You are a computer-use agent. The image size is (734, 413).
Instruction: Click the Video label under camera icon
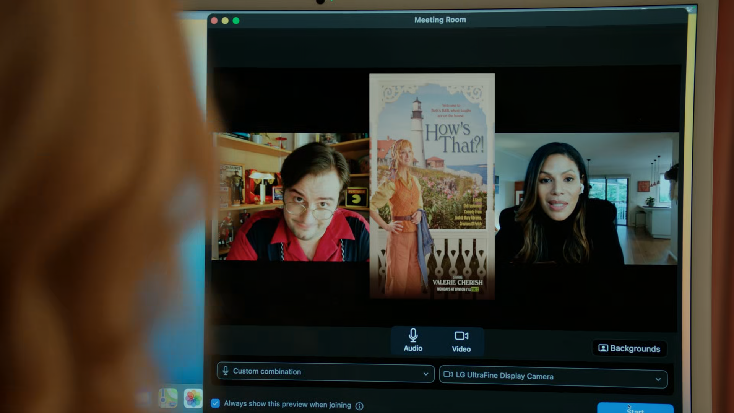click(x=461, y=349)
